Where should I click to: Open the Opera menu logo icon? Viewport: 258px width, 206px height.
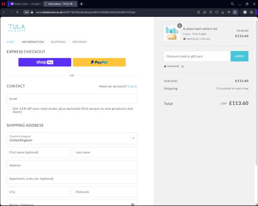[x=3, y=4]
